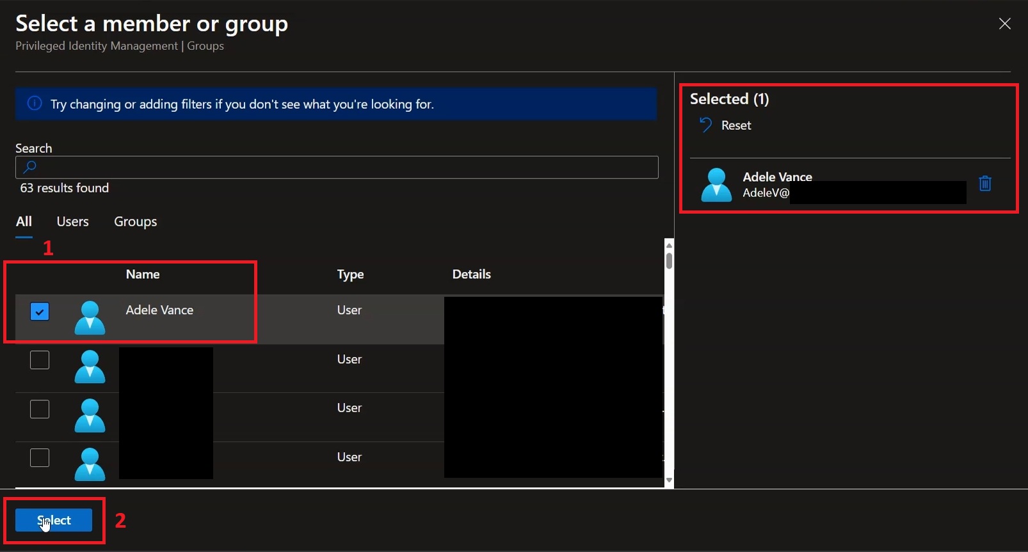Click the results list scrollbar up arrow
The image size is (1028, 552).
pyautogui.click(x=669, y=245)
